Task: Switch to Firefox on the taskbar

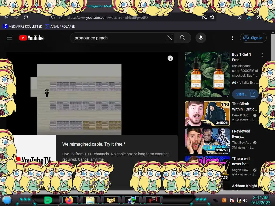Action: 69,200
